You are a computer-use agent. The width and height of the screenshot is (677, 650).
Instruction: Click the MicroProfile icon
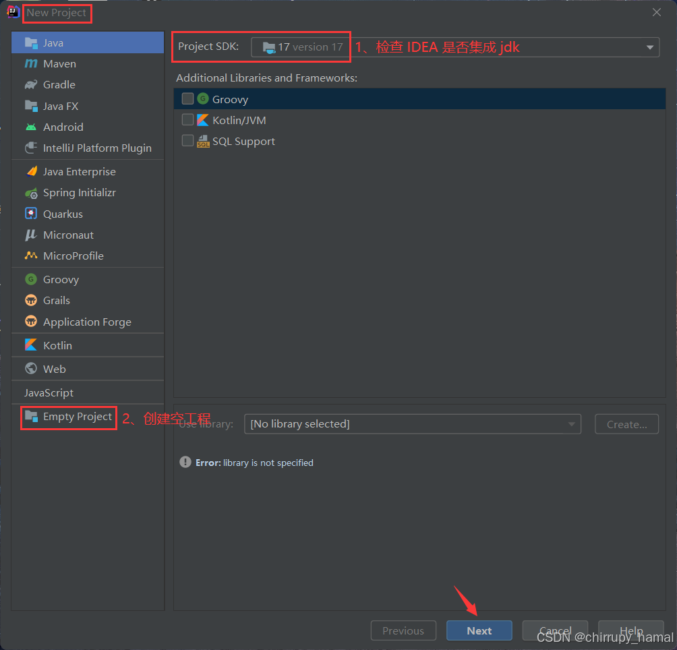(x=31, y=256)
